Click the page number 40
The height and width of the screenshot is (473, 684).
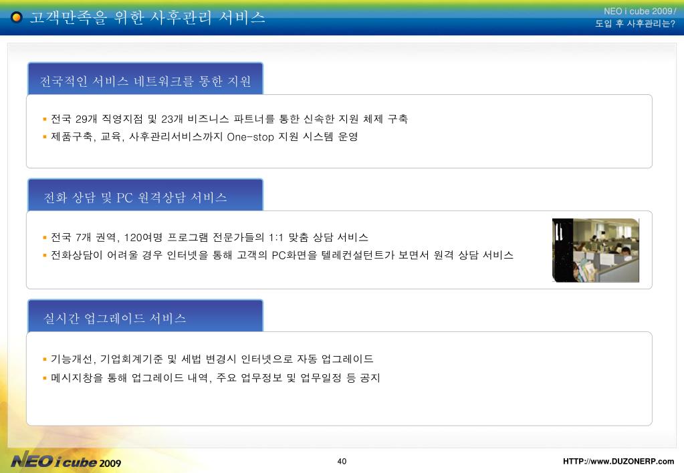point(342,461)
